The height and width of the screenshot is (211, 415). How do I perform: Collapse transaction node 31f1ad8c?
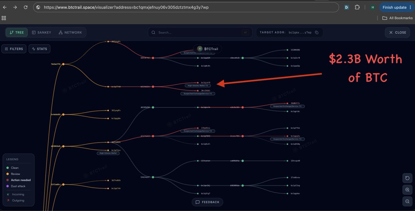pyautogui.click(x=63, y=185)
